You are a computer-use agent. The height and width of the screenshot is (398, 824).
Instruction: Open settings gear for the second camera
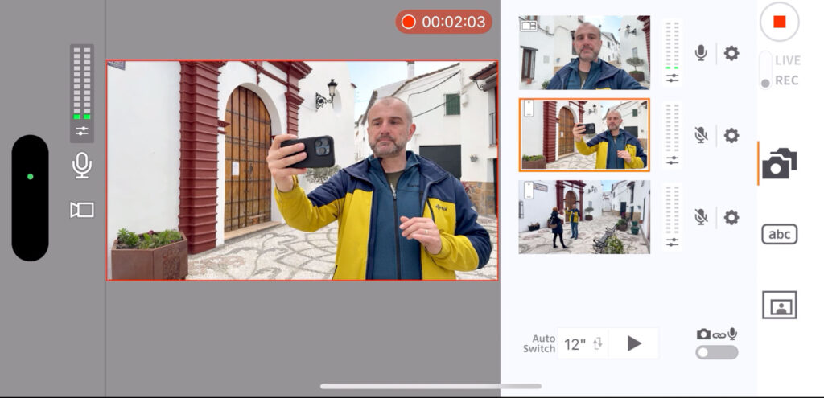click(731, 135)
